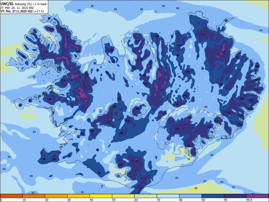Screen dimensions: 269x202
Task: Click the '81' humidity value on the map
Action: point(234,187)
